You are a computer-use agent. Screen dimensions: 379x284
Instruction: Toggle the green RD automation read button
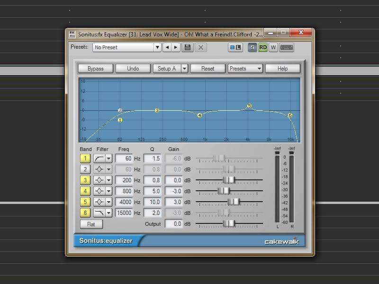[263, 47]
